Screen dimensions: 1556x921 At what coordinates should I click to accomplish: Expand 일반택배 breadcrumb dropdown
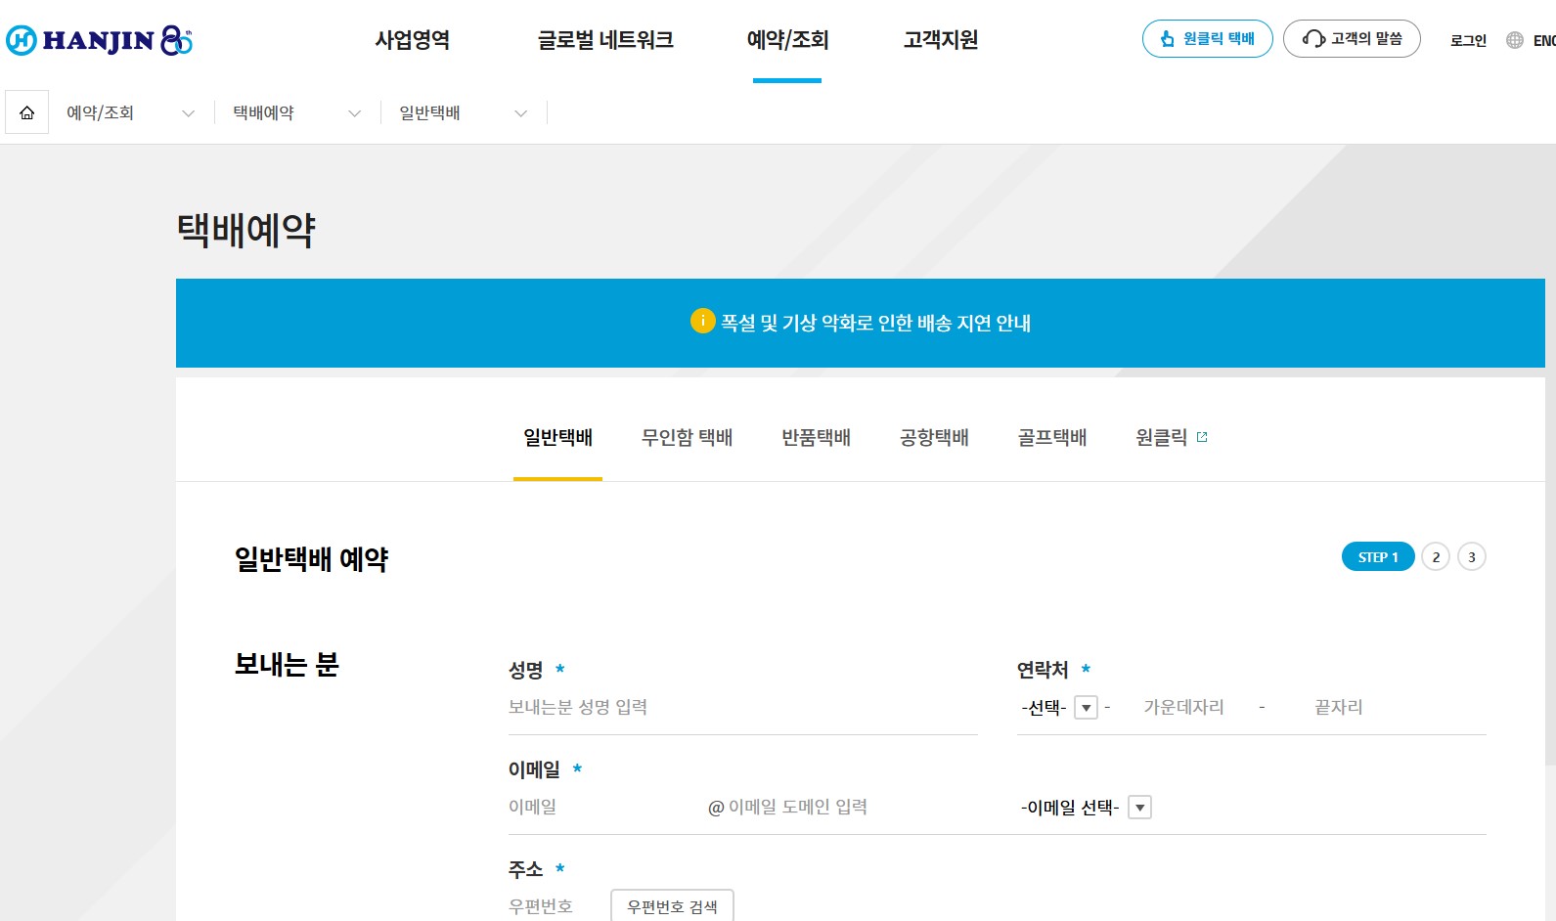click(x=464, y=113)
